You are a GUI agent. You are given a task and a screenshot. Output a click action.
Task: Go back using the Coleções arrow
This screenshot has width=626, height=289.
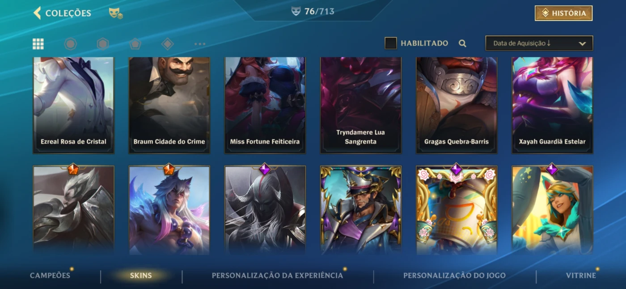point(37,13)
